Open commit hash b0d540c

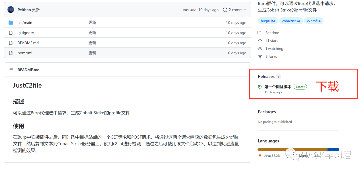coord(189,10)
